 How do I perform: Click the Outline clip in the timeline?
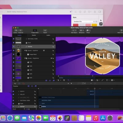click(x=69, y=107)
